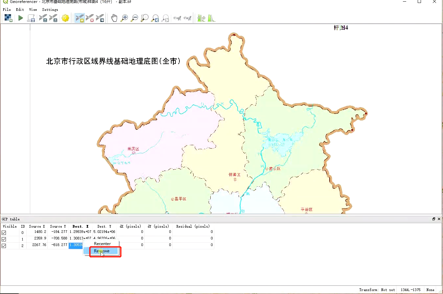Screen dimensions: 443x294
Task: Choose Remove from the context menu
Action: pyautogui.click(x=102, y=251)
